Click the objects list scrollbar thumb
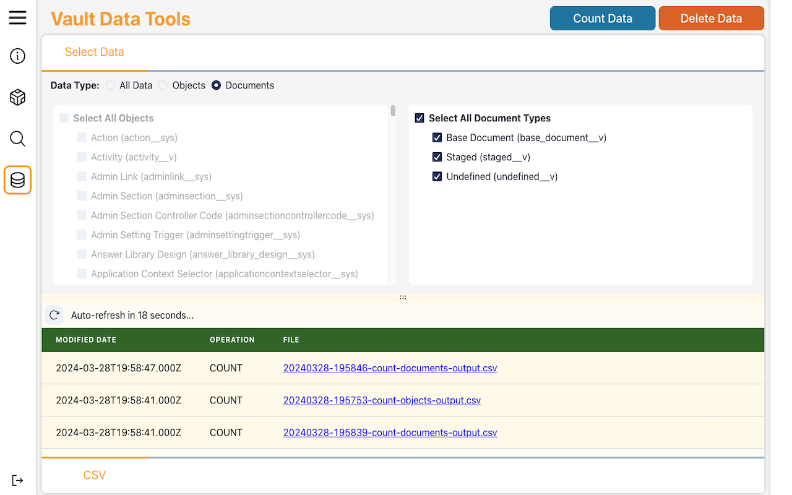This screenshot has height=495, width=792. coord(393,111)
